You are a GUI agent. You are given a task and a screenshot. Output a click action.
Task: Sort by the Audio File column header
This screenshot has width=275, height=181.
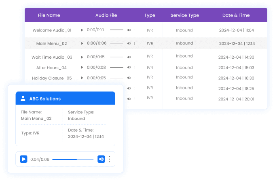[106, 15]
